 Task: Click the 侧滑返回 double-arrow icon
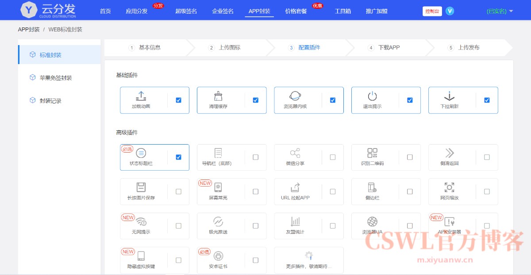[x=449, y=153]
